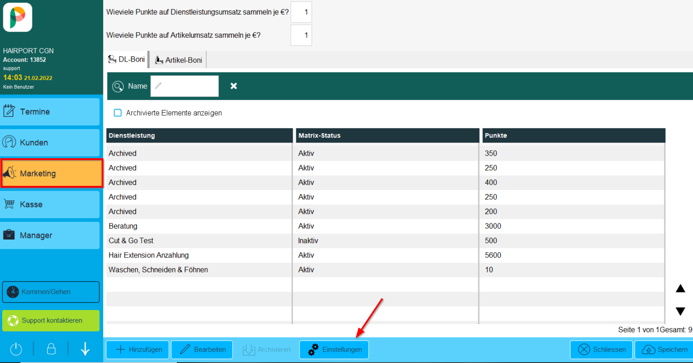Open the Manager section

50,235
